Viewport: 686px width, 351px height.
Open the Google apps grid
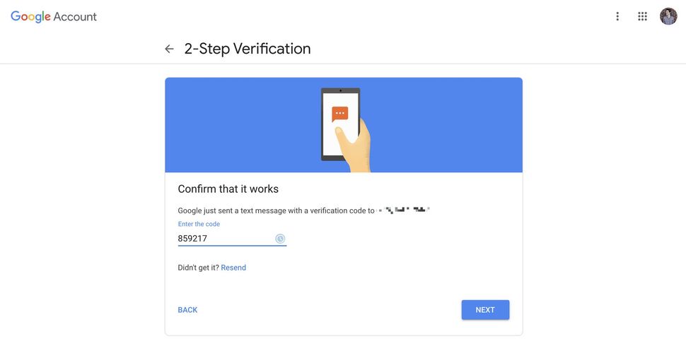tap(642, 17)
